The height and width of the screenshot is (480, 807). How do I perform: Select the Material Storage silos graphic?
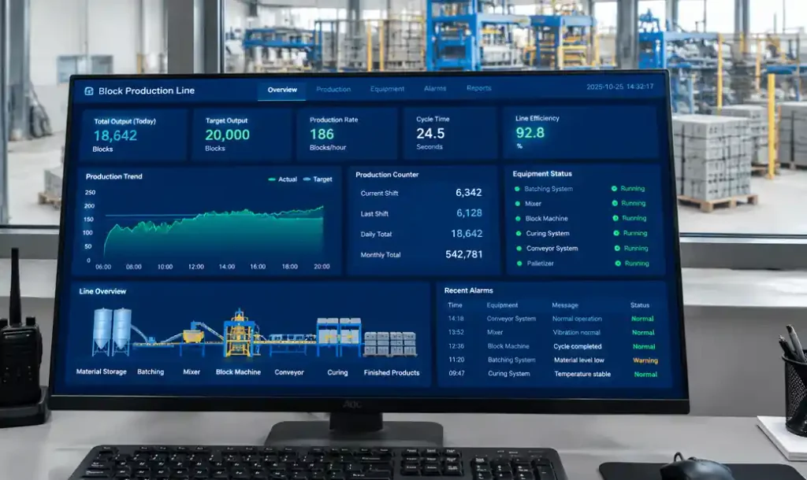click(x=112, y=331)
